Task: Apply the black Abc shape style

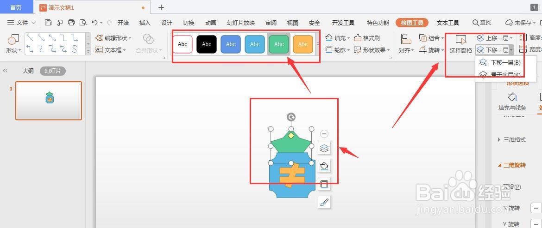Action: 207,44
